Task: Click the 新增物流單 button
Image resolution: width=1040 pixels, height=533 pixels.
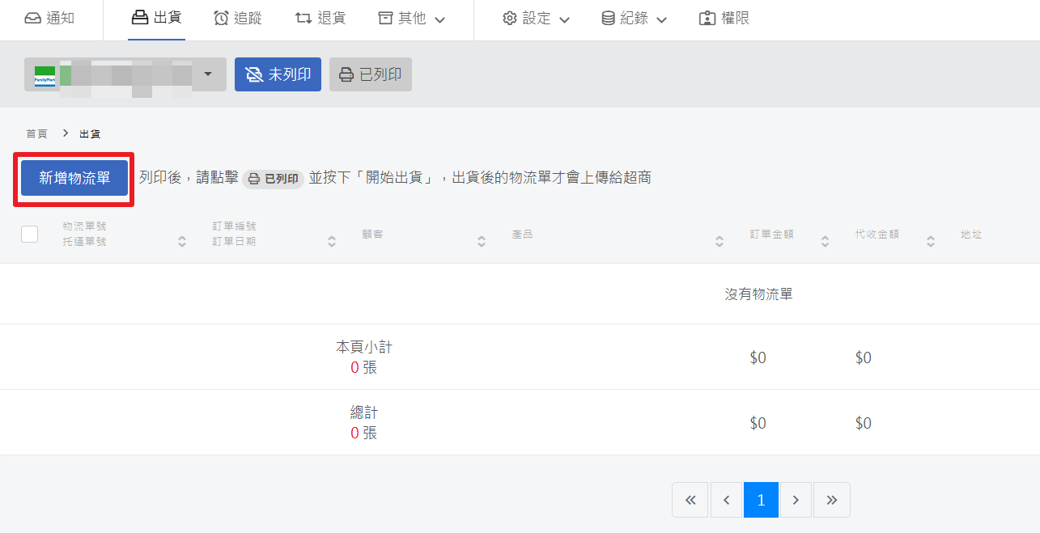Action: 74,178
